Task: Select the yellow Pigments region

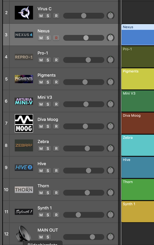Action: pyautogui.click(x=138, y=79)
